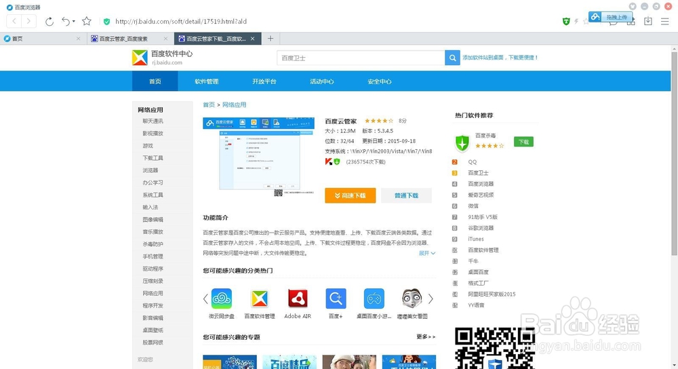This screenshot has height=369, width=678.
Task: Click the QR code image
Action: coord(495,348)
